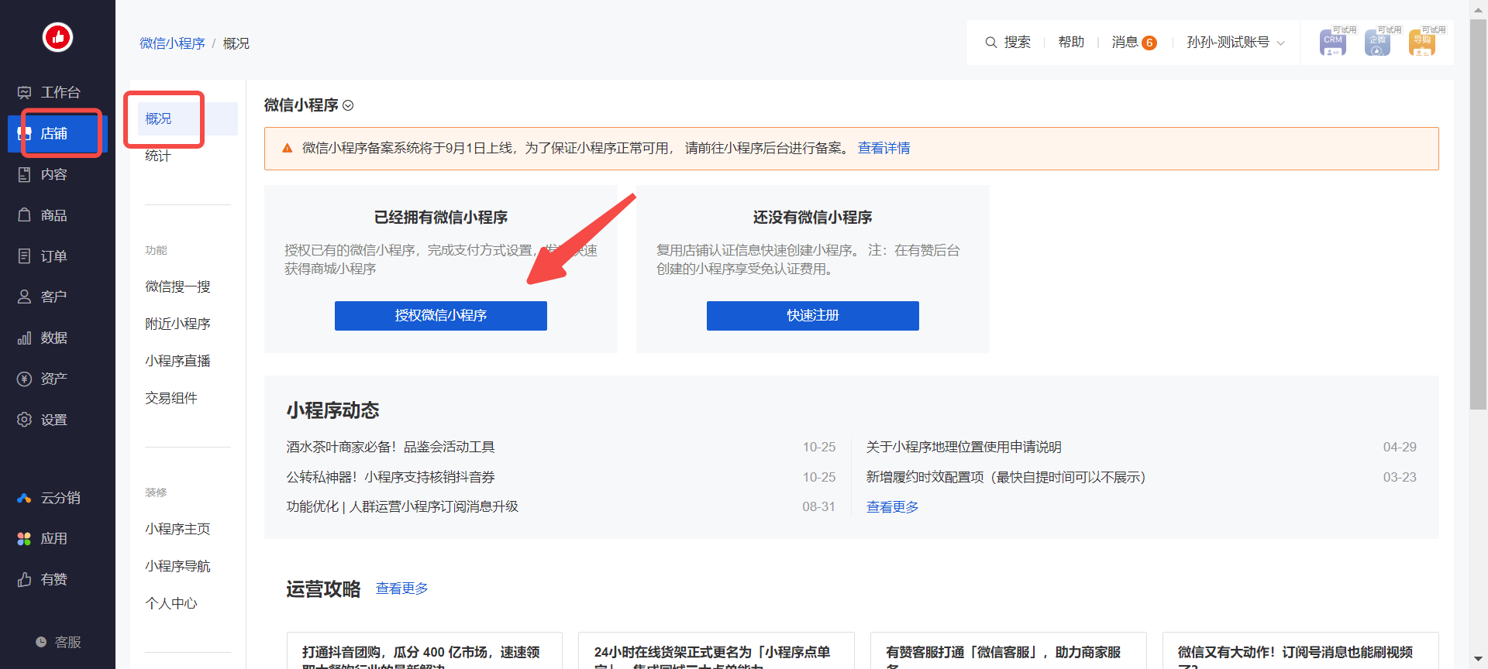Image resolution: width=1488 pixels, height=669 pixels.
Task: Click the search magnifier icon
Action: [x=991, y=43]
